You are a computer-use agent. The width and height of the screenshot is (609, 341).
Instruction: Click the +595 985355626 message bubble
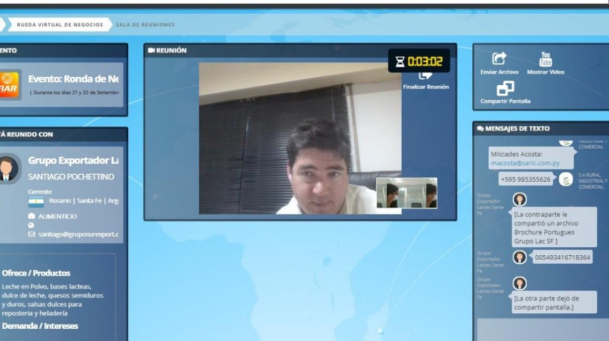tap(526, 179)
